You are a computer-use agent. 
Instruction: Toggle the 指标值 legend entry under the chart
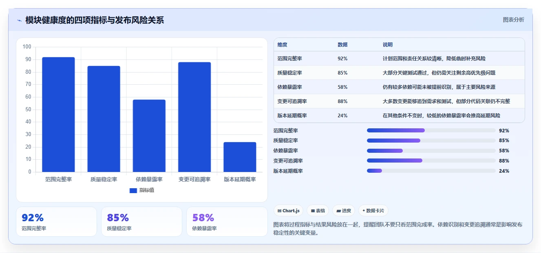[142, 190]
